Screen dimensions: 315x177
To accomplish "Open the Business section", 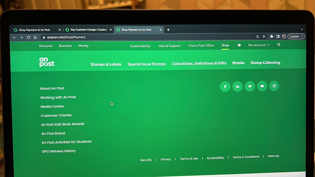I will click(x=65, y=46).
